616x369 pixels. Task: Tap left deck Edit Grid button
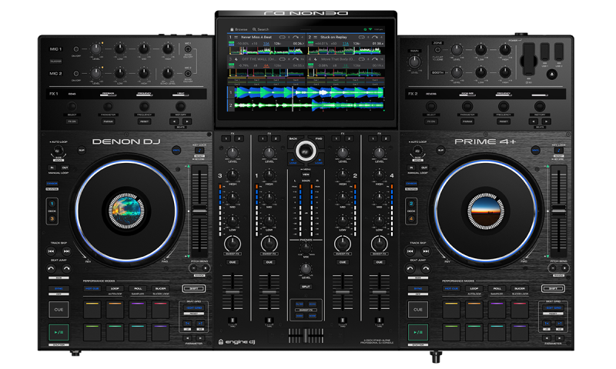click(194, 307)
